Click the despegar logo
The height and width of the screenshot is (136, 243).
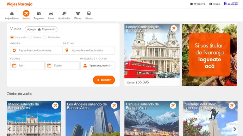pos(231,4)
